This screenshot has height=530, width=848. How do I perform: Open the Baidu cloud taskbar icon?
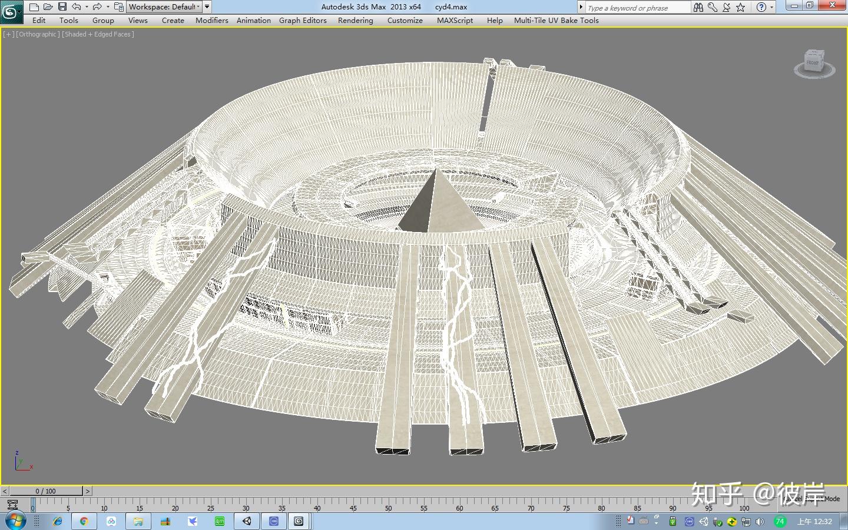click(x=111, y=521)
